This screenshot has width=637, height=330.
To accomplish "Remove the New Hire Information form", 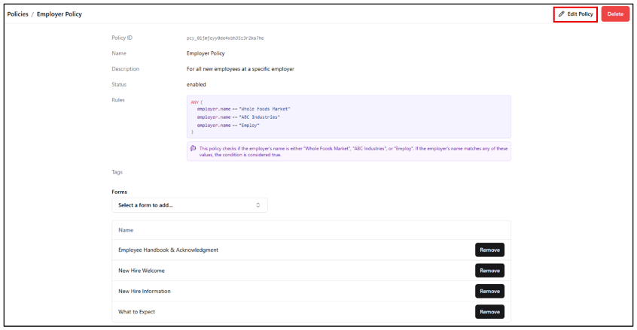I will [x=489, y=291].
